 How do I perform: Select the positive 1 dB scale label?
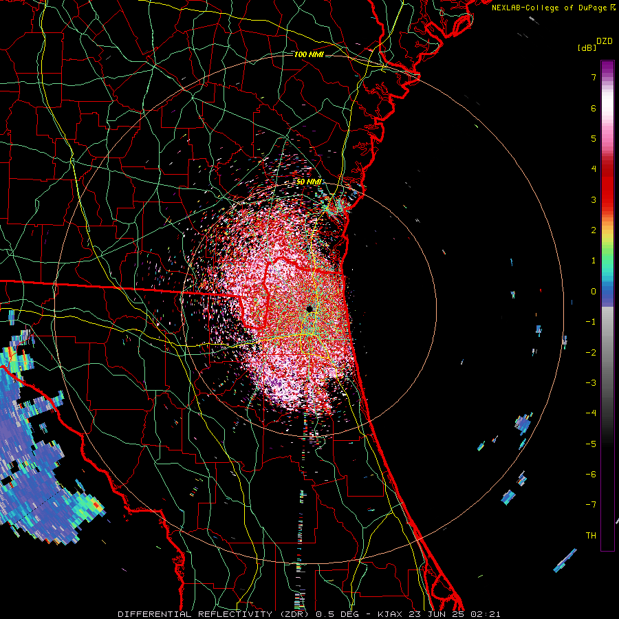594,261
